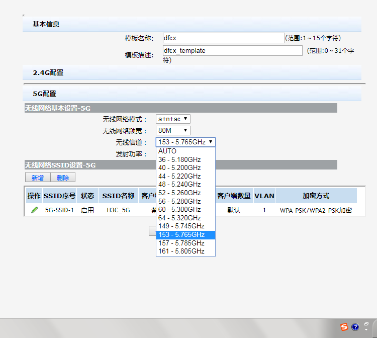This screenshot has width=377, height=338.
Task: Click the Sogou input method tray icon
Action: [x=344, y=327]
